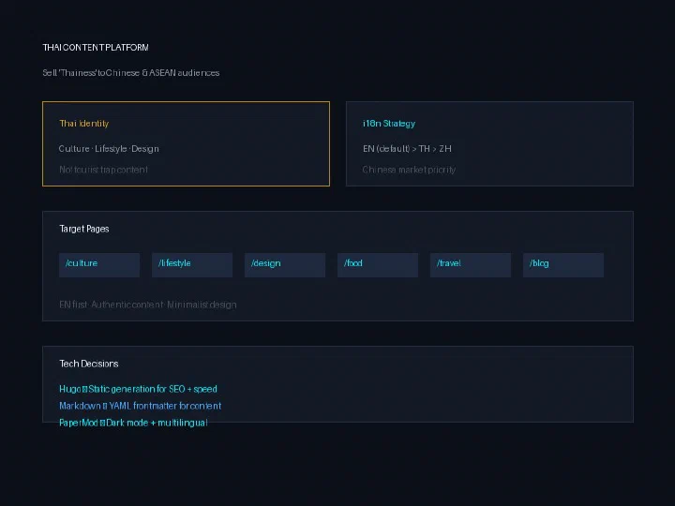Open the /food page chip
Image resolution: width=675 pixels, height=506 pixels.
(x=378, y=264)
